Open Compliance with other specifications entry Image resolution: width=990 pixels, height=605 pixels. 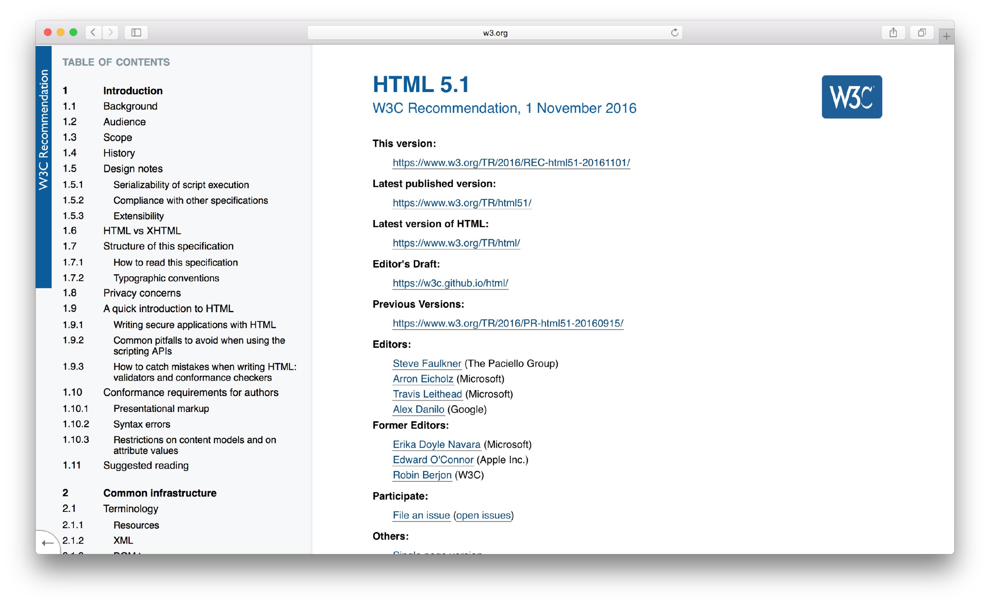[190, 201]
